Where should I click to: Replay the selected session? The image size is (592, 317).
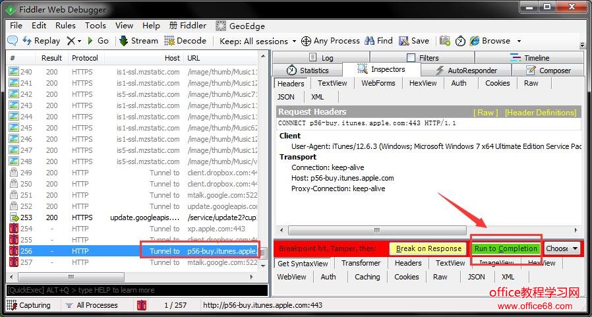42,41
